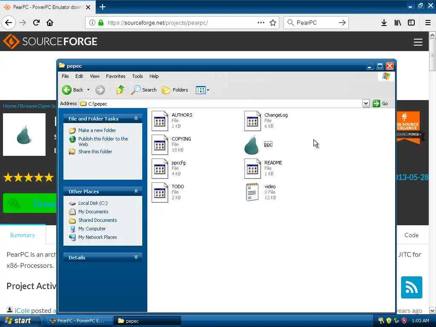Click the Home breadcrumb link

[x=10, y=106]
